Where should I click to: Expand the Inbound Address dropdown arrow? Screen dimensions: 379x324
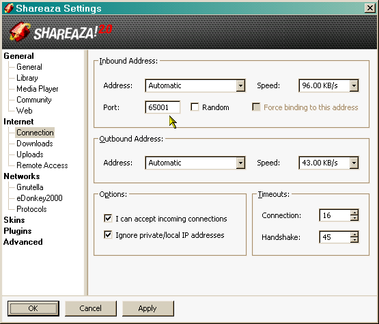pyautogui.click(x=240, y=85)
